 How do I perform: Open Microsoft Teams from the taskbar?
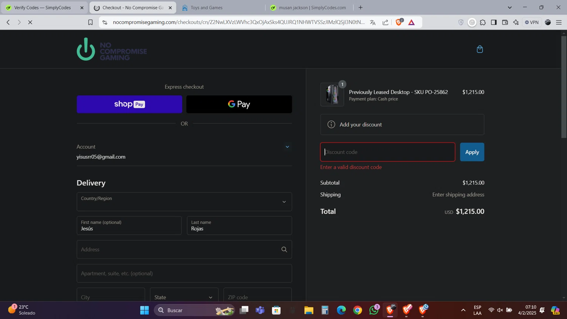coord(260,310)
